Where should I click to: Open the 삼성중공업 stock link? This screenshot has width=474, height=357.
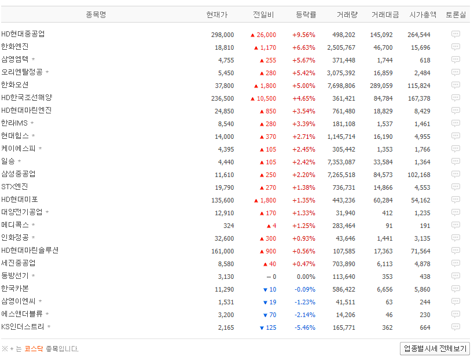coord(19,174)
